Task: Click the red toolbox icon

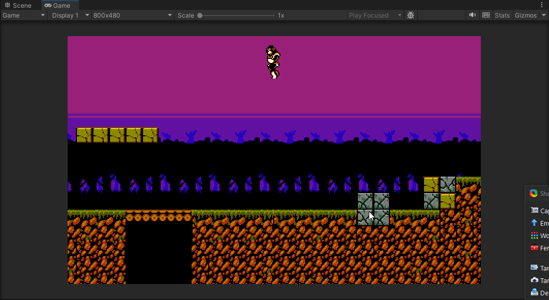Action: (534, 248)
